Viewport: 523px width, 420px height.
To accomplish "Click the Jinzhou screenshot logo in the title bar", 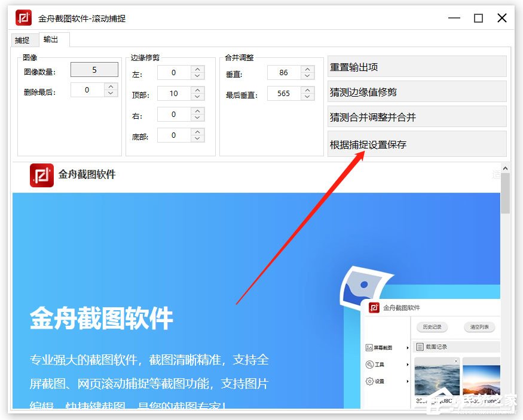I will pyautogui.click(x=23, y=18).
